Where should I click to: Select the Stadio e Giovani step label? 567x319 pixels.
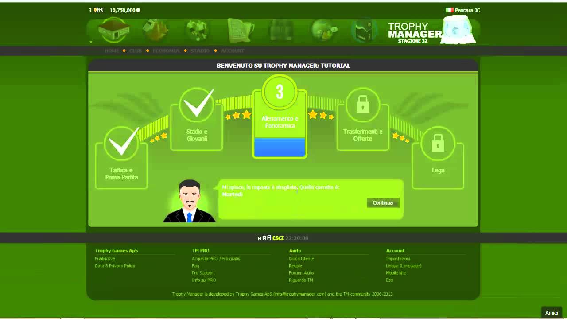click(197, 135)
